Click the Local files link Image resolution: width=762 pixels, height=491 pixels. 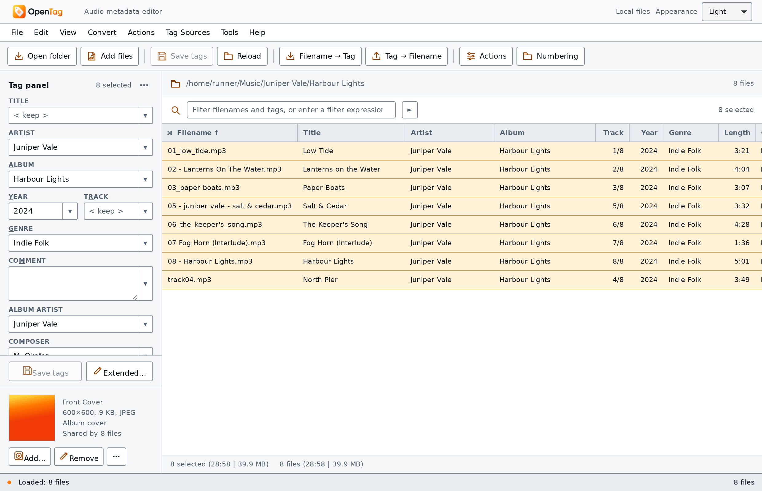click(632, 11)
